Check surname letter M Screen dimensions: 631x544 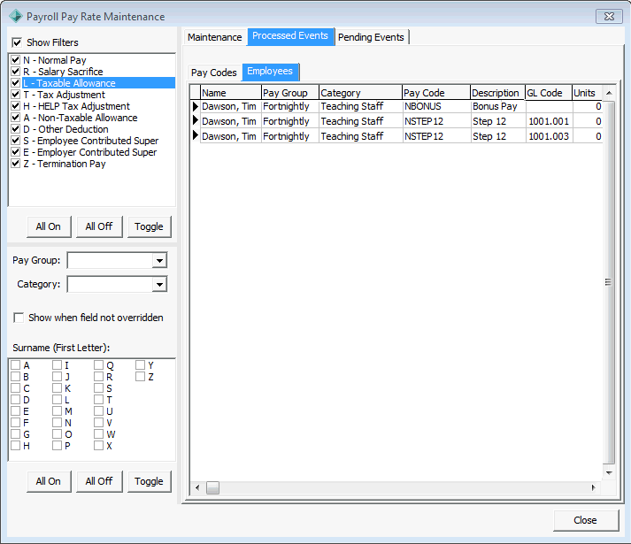pyautogui.click(x=57, y=410)
